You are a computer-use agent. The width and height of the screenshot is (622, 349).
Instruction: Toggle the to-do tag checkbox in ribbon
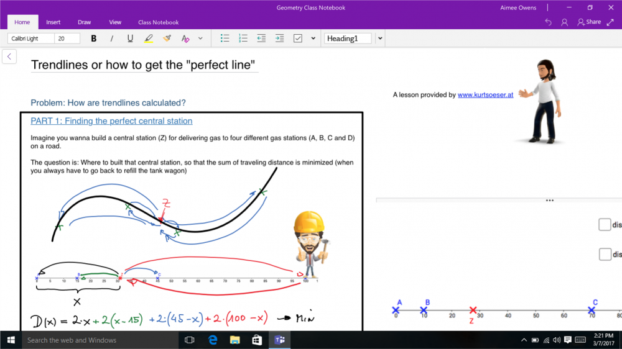tap(297, 39)
